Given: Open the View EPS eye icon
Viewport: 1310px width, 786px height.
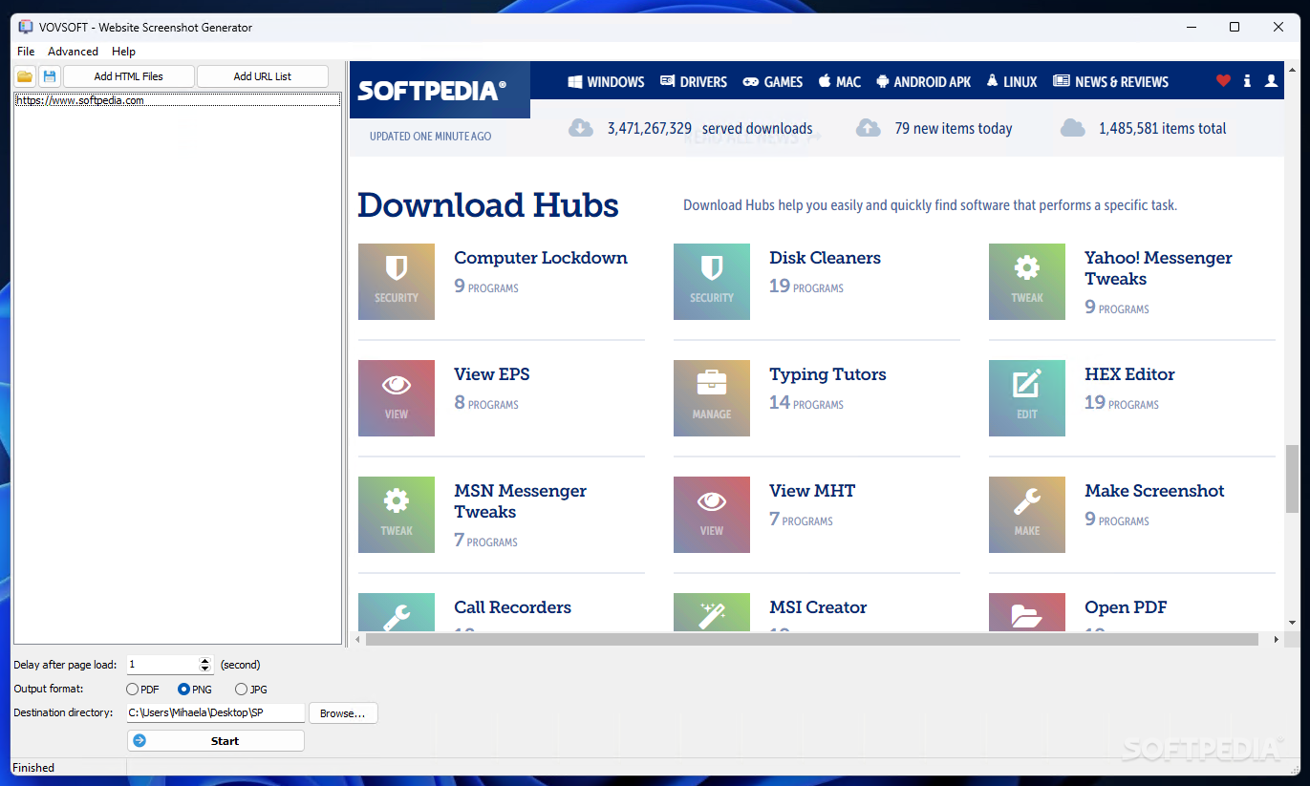Looking at the screenshot, I should [x=397, y=398].
